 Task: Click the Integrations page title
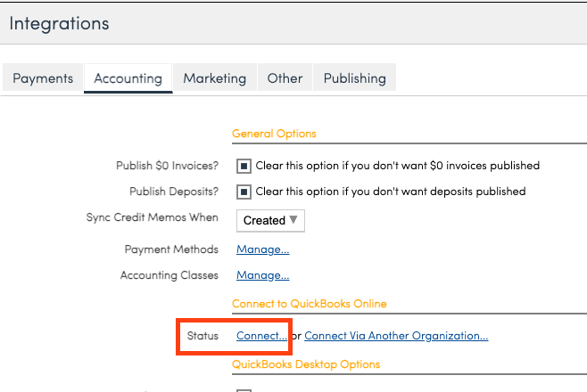pyautogui.click(x=59, y=24)
